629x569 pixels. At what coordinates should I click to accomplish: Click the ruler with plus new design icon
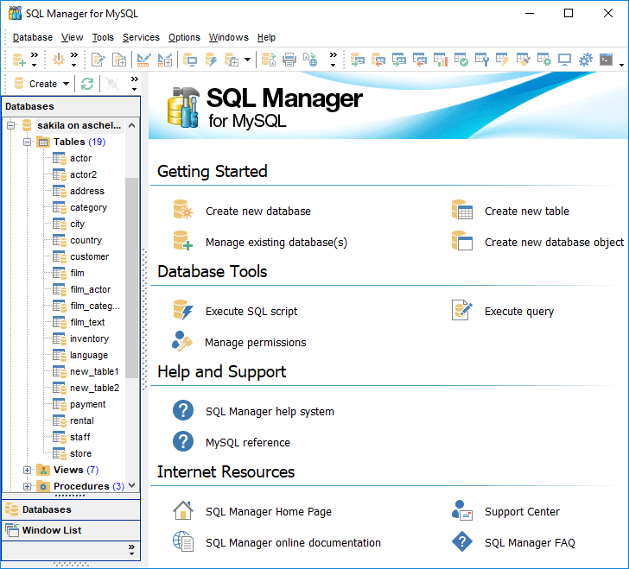tap(164, 60)
